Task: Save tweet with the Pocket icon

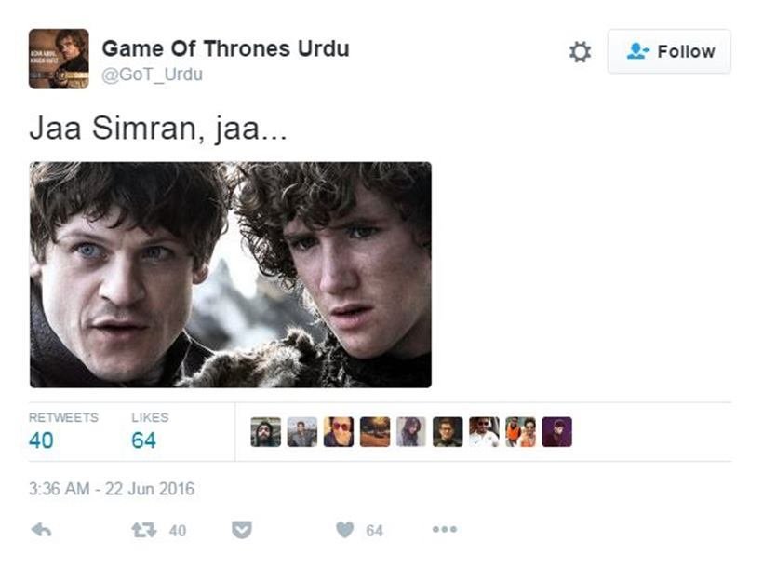Action: click(x=241, y=530)
